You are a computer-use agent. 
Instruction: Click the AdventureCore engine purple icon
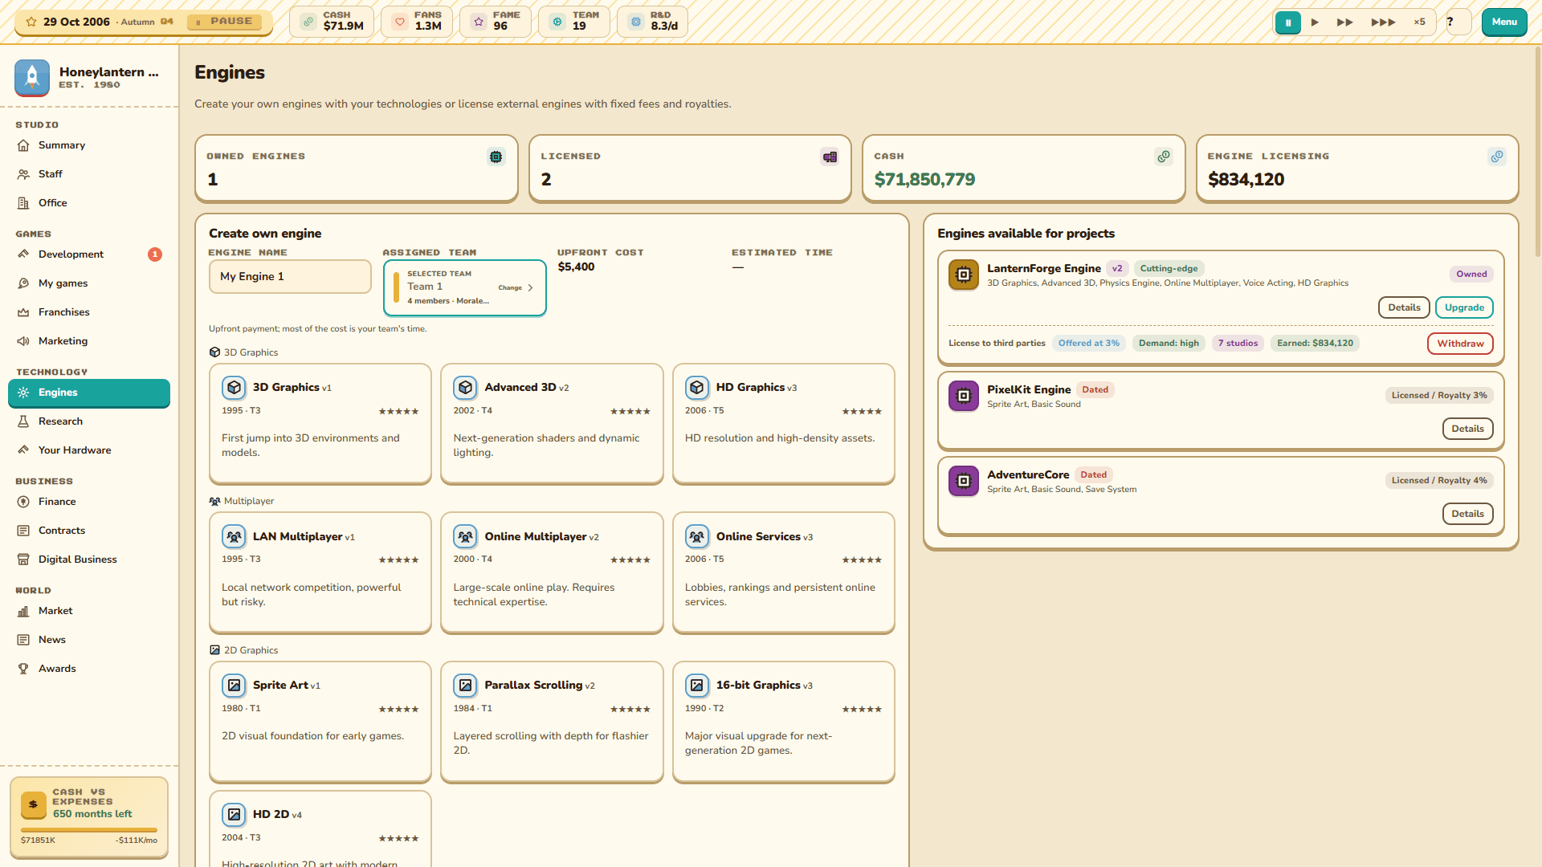[964, 481]
